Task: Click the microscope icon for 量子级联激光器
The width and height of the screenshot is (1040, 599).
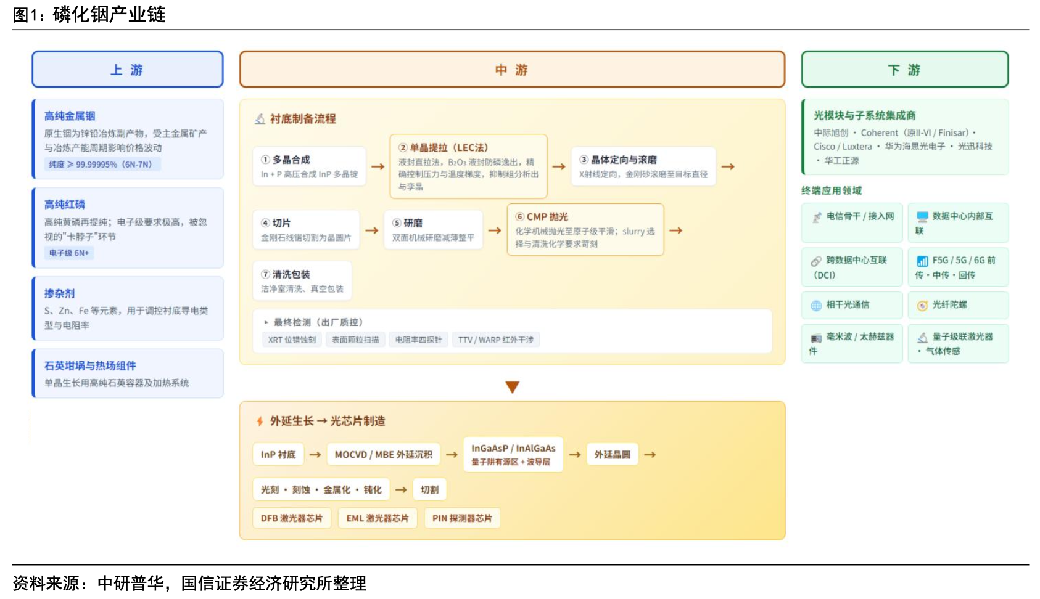Action: (x=922, y=338)
